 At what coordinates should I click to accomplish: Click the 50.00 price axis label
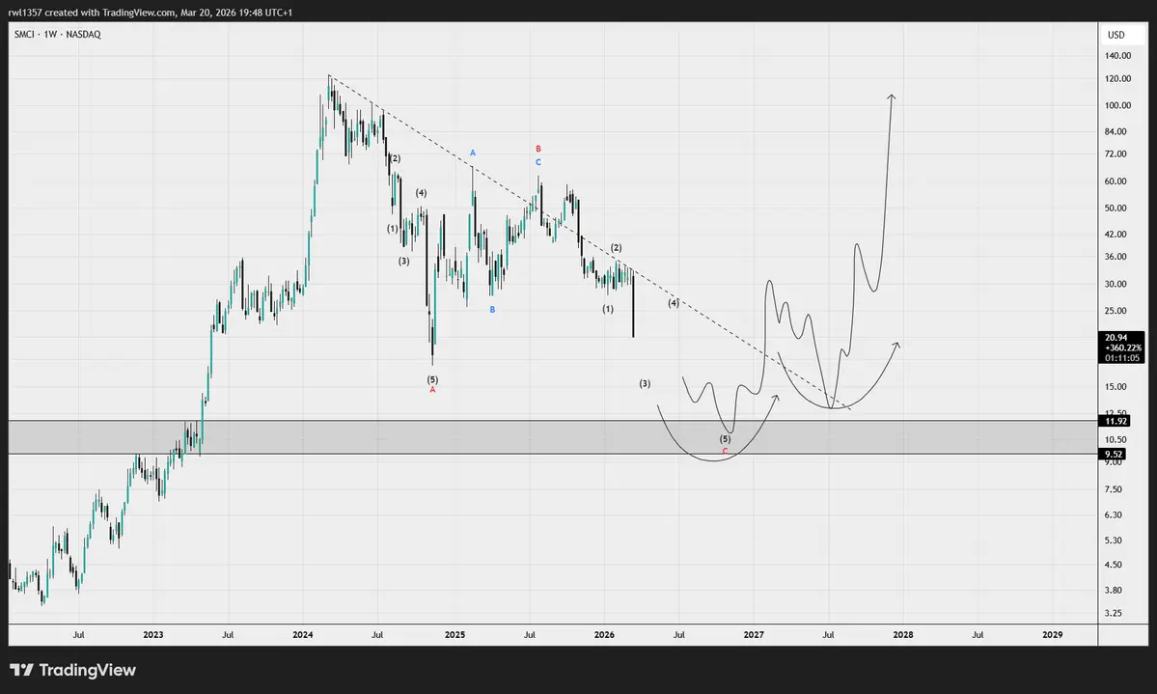pos(1115,208)
